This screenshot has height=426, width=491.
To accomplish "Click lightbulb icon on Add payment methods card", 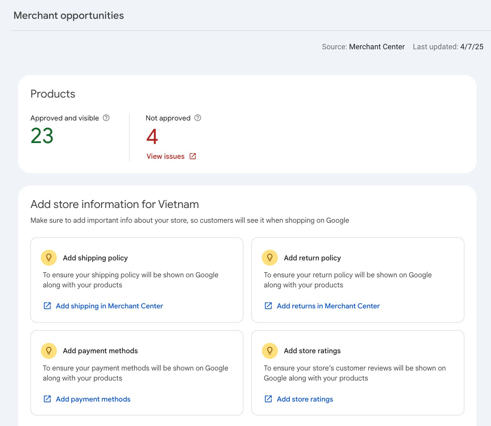I will tap(49, 350).
